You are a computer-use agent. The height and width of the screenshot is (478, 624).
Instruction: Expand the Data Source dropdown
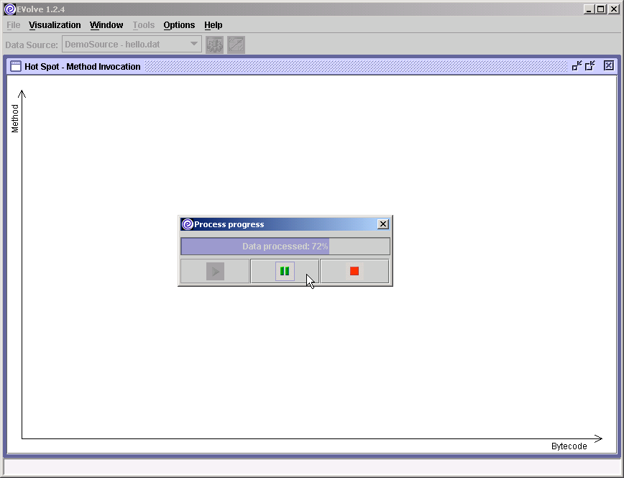pos(132,44)
